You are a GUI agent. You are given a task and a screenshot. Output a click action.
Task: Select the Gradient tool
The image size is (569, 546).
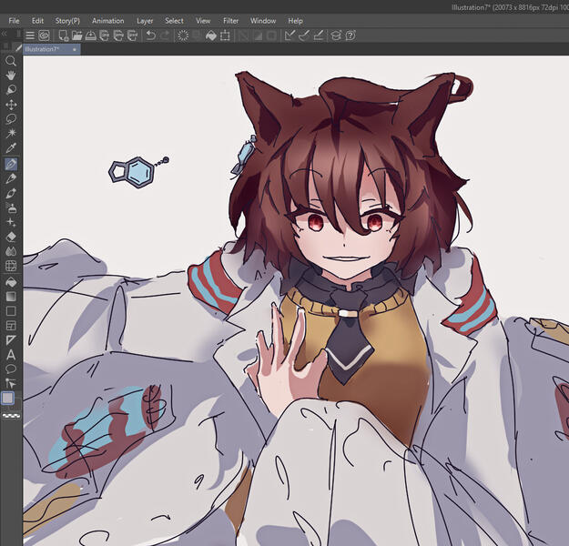click(x=11, y=296)
